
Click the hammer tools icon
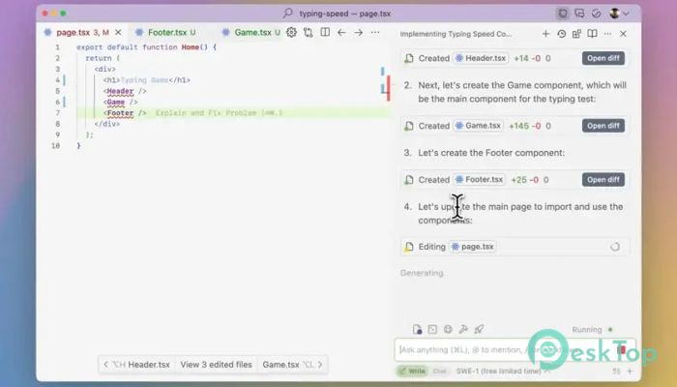point(463,330)
